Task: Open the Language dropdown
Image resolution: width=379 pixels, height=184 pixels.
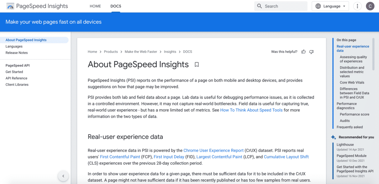Action: click(x=330, y=6)
